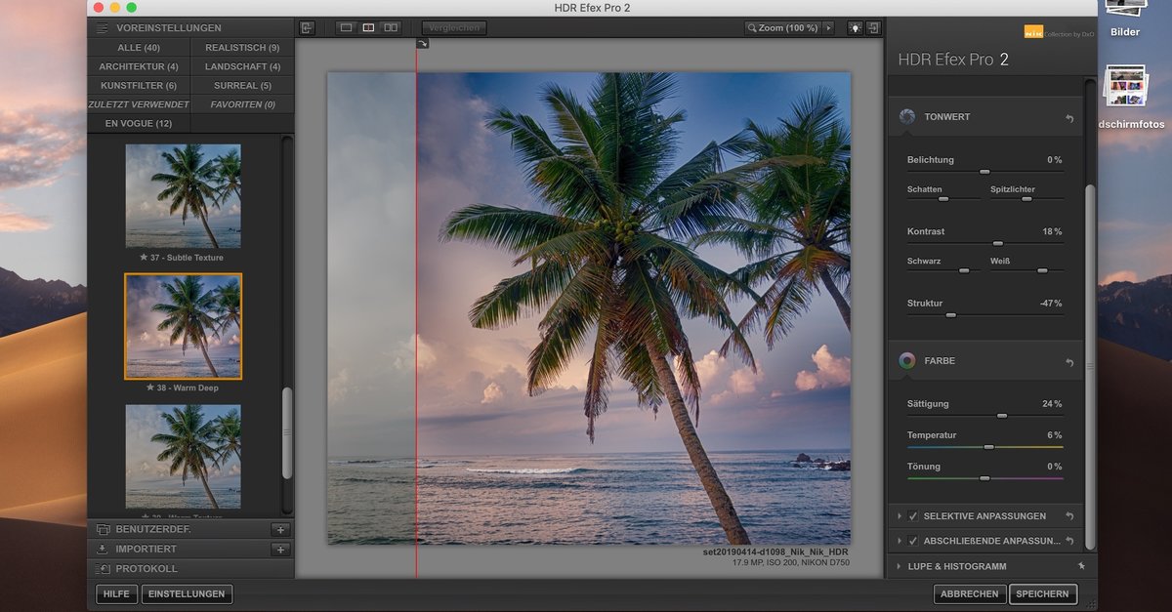
Task: Toggle the lightbulb background color icon
Action: click(x=855, y=28)
